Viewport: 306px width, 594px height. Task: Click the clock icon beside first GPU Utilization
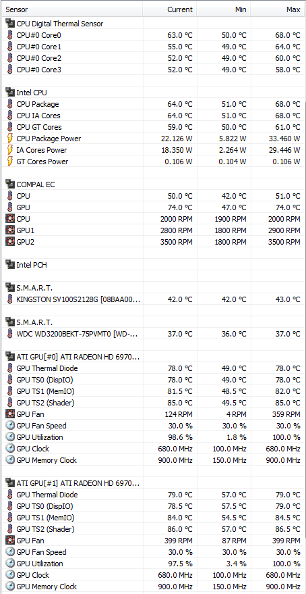(x=10, y=437)
